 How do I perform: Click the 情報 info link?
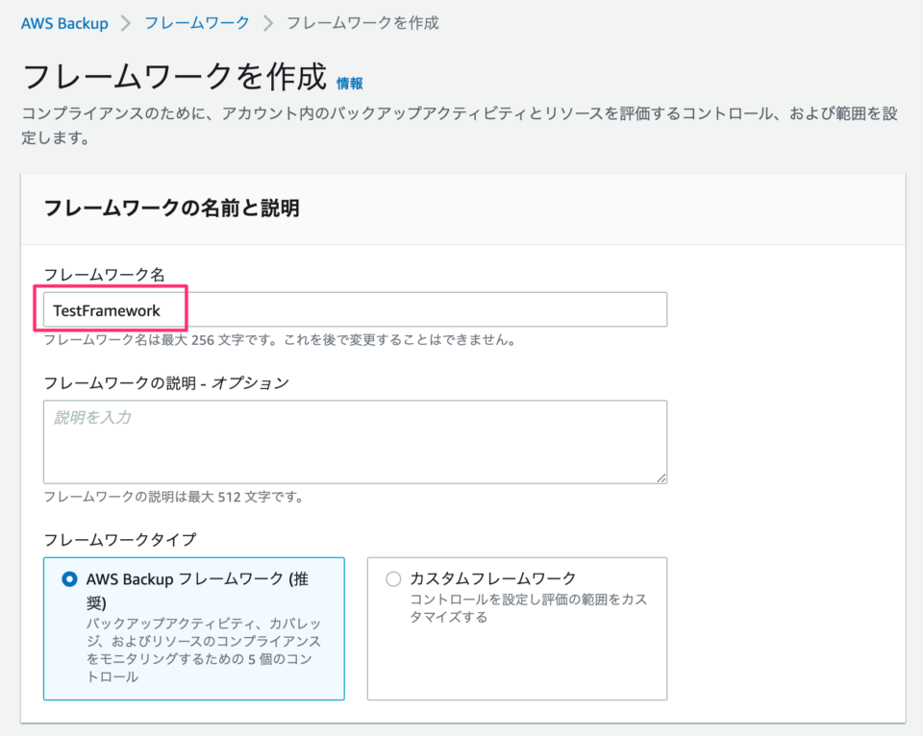tap(350, 84)
